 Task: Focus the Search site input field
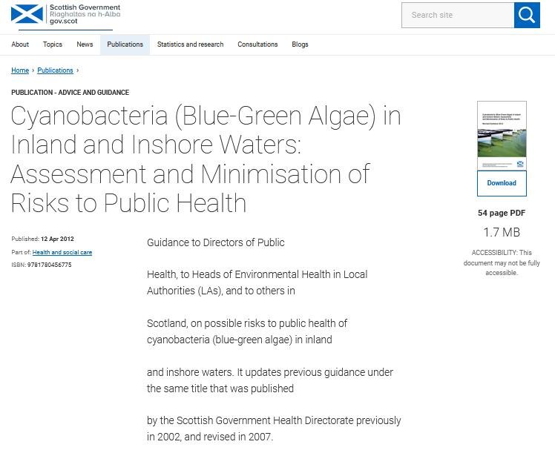tap(457, 15)
